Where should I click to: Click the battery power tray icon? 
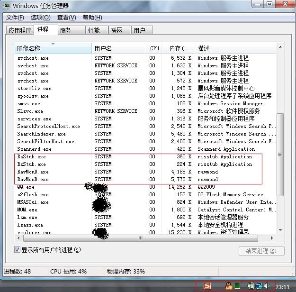[251, 285]
